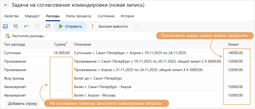The image size is (255, 109).
Task: Go to the Этапы процесса tab
Action: pos(78,16)
